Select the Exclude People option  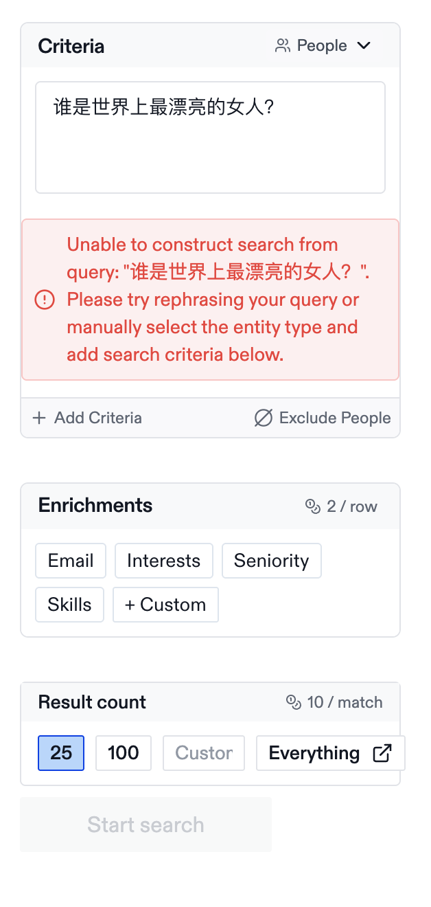[x=323, y=418]
